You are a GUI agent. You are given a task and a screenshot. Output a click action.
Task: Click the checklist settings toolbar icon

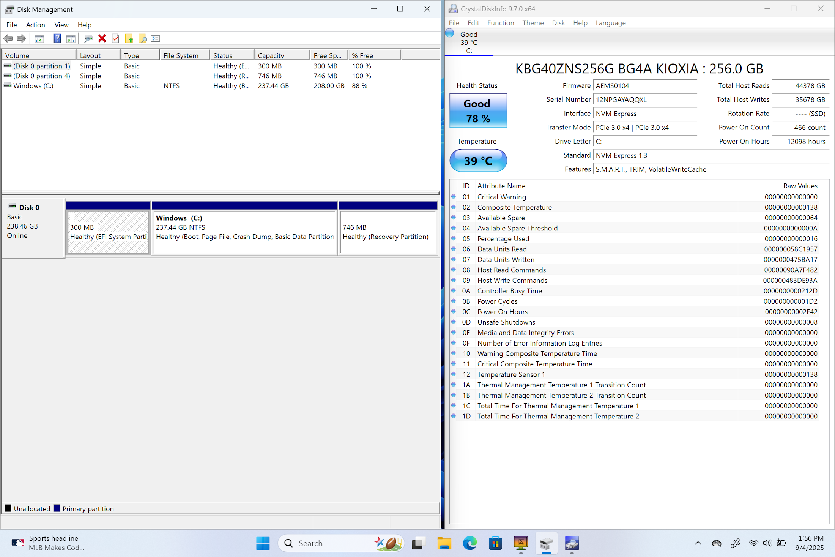pyautogui.click(x=156, y=38)
